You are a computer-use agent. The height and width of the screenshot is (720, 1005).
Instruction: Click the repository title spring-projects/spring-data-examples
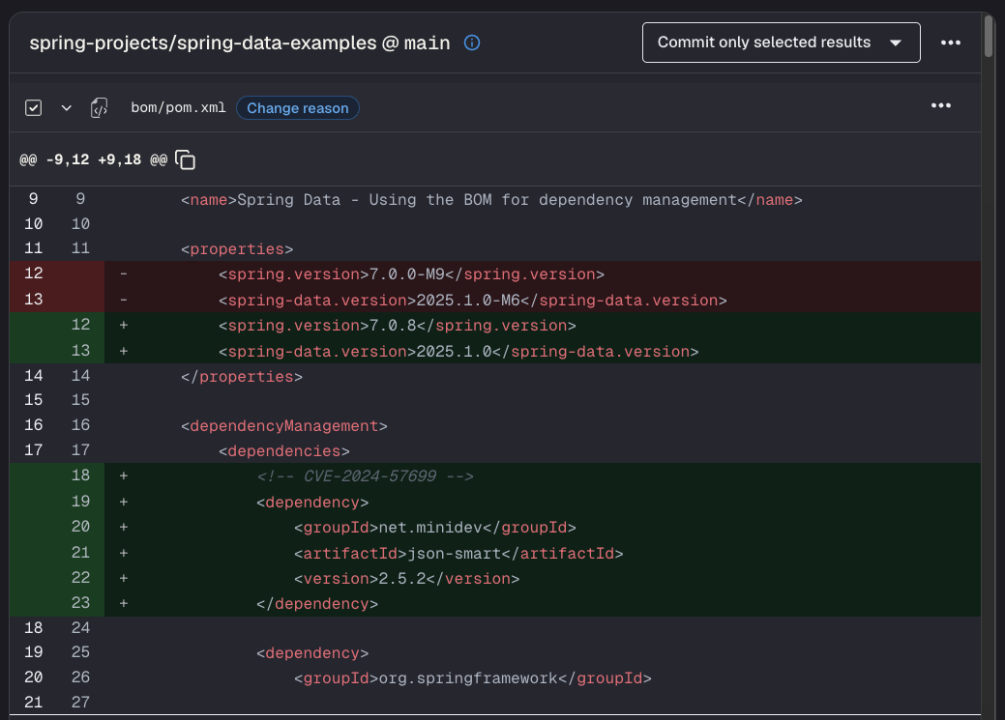[203, 43]
